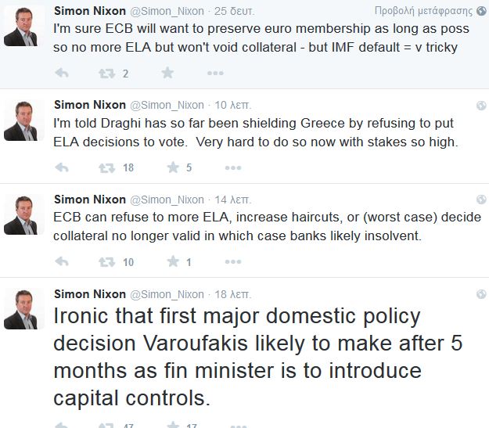Open more options on the euro membership tweet
The width and height of the screenshot is (489, 428).
coord(214,74)
